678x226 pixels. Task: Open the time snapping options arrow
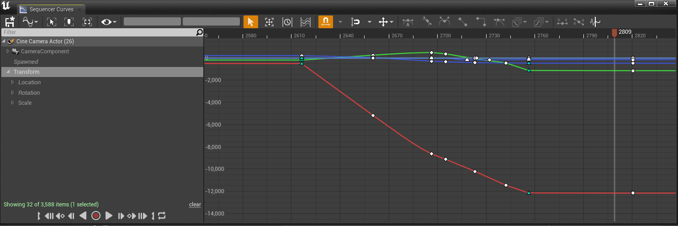pyautogui.click(x=340, y=21)
